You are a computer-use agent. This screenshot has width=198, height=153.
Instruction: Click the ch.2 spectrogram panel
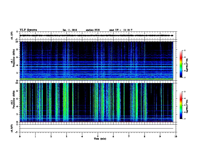[x=96, y=102]
